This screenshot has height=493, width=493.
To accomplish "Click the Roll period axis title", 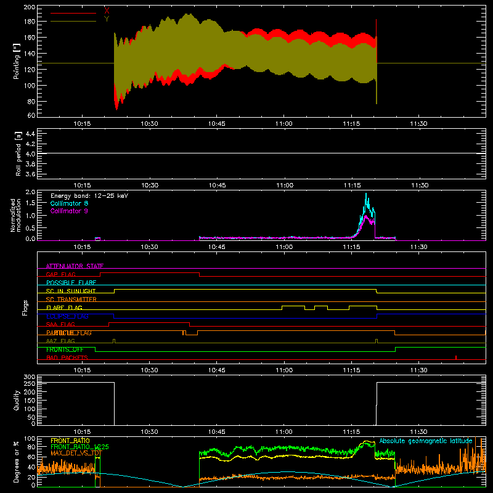I will point(18,153).
